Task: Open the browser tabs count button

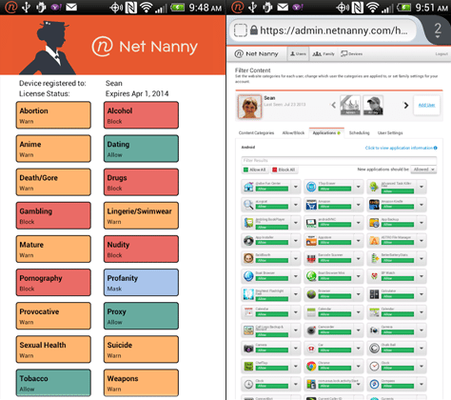Action: (x=438, y=30)
